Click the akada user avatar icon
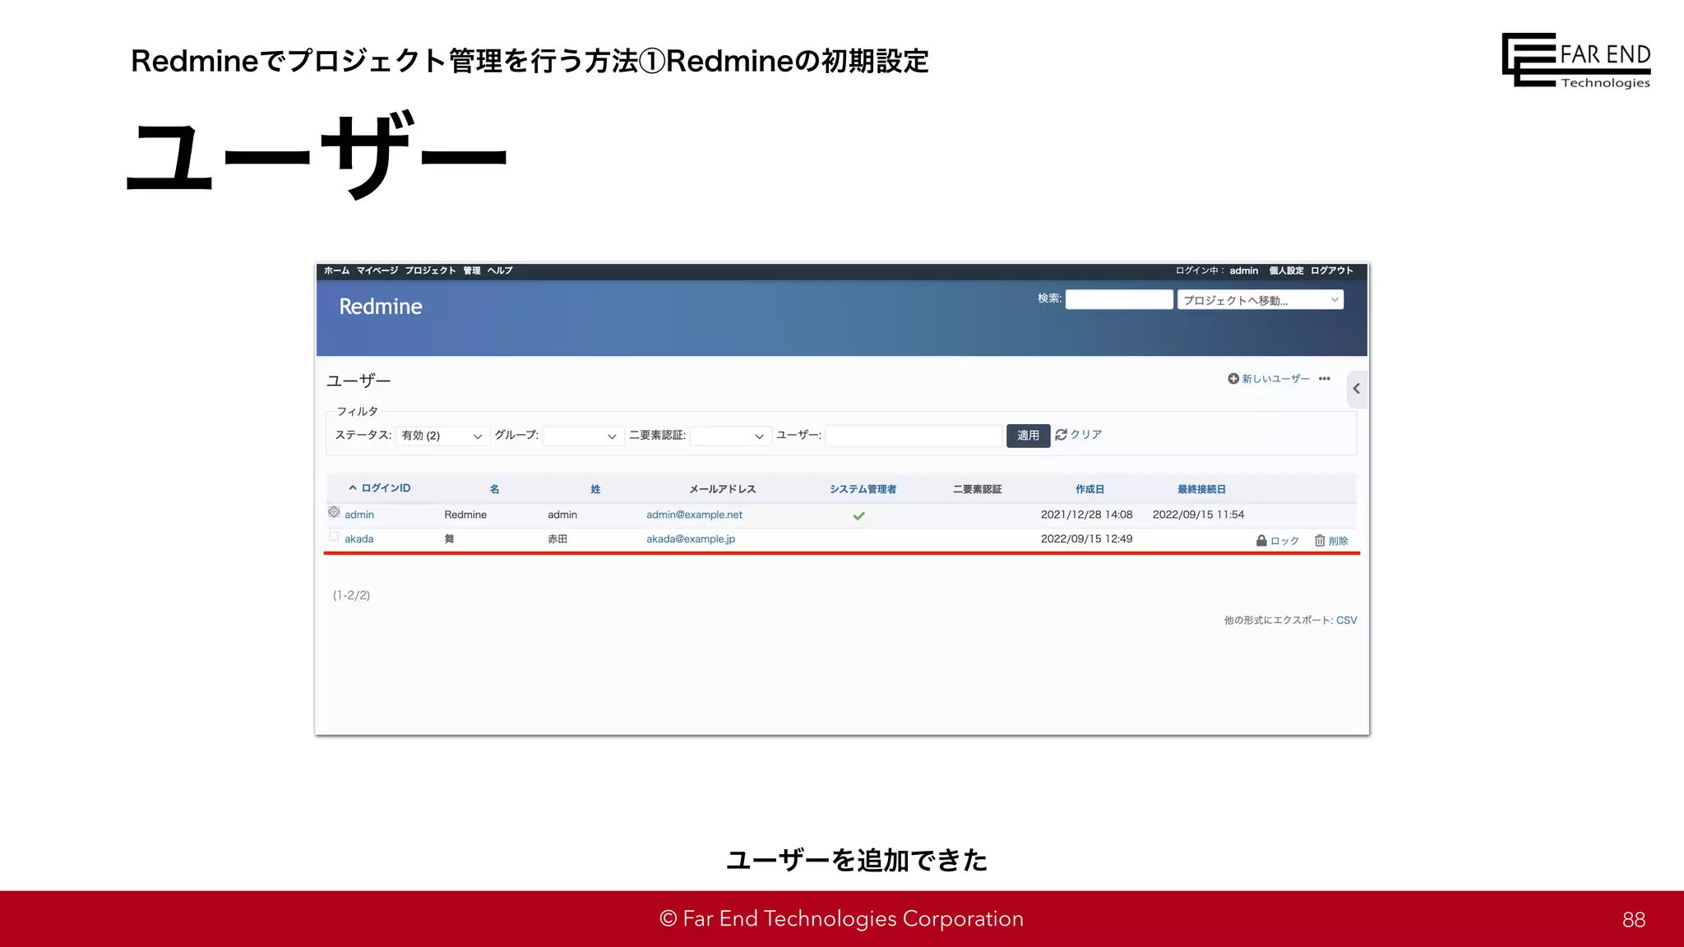 click(x=334, y=537)
